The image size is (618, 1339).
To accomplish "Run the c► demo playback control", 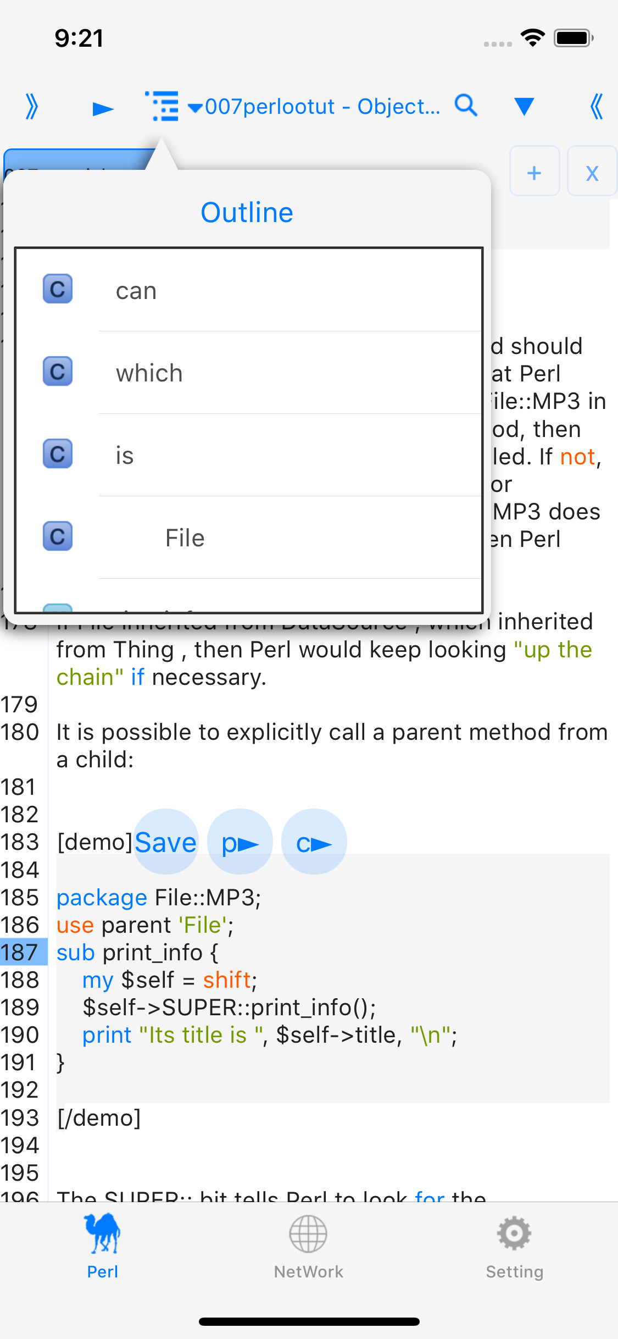I will (313, 842).
